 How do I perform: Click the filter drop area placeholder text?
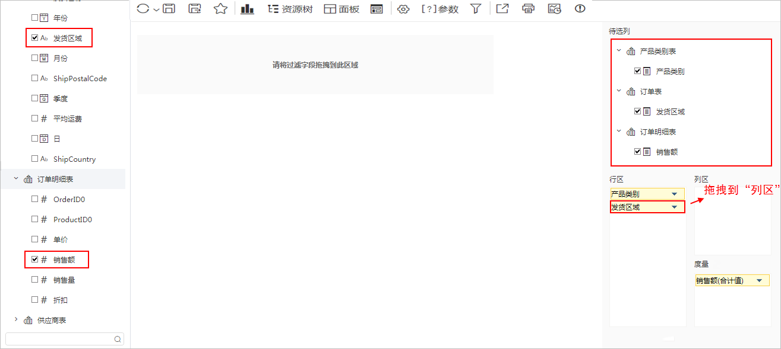(315, 65)
